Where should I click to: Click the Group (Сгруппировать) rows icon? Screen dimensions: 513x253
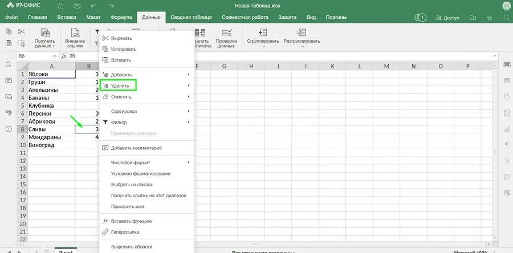tap(263, 32)
